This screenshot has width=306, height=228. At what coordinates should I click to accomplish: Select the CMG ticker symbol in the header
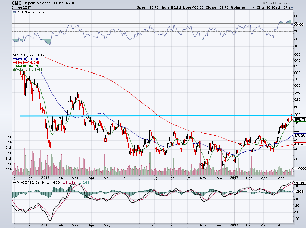(17, 3)
